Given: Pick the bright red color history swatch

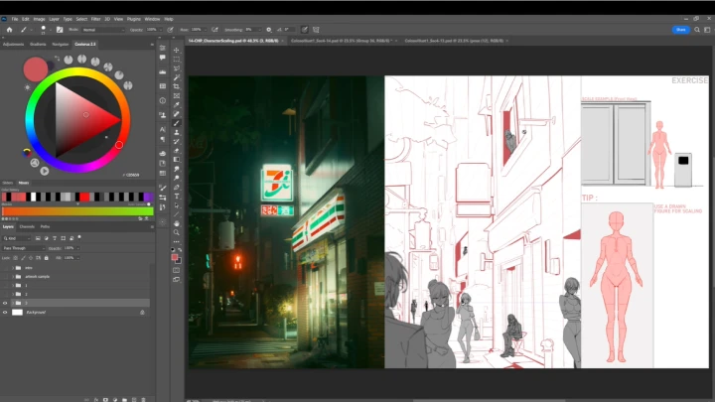Looking at the screenshot, I should tap(84, 197).
